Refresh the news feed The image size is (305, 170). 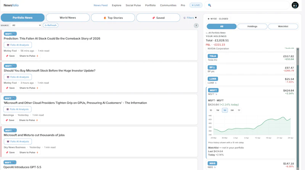tap(51, 25)
